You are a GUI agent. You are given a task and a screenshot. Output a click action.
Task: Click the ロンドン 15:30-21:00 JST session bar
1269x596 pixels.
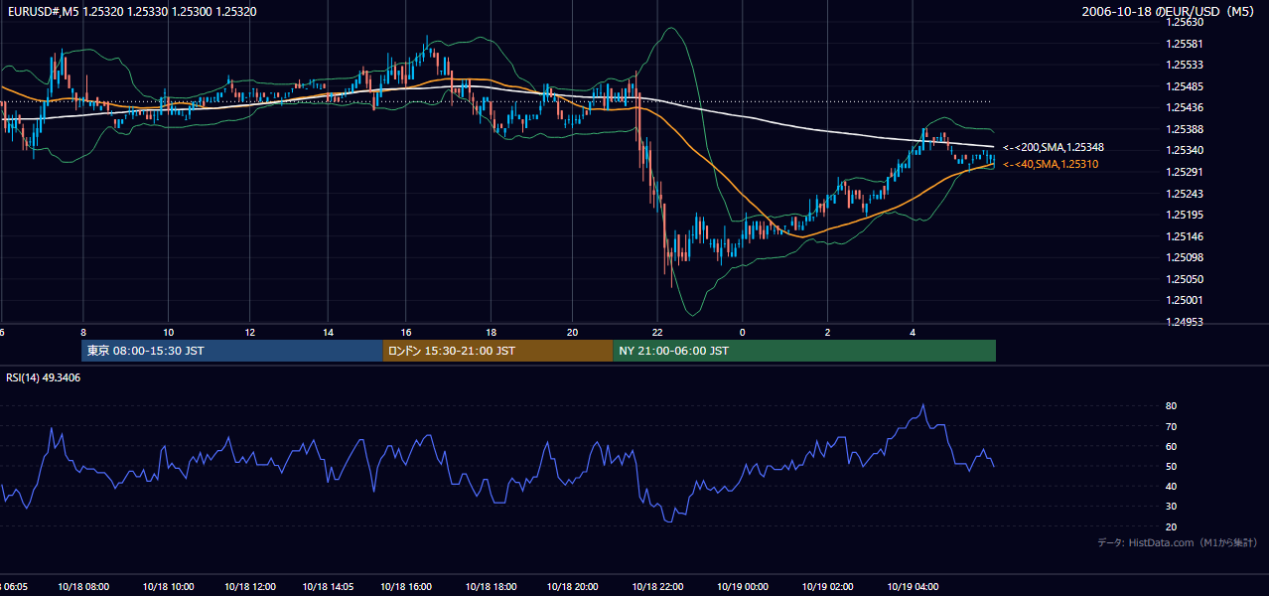(497, 351)
